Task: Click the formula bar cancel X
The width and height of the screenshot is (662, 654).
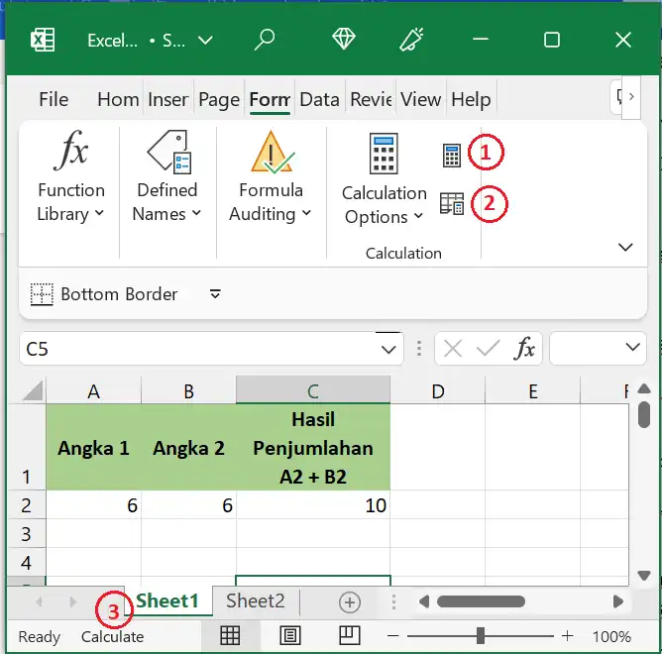Action: coord(453,349)
